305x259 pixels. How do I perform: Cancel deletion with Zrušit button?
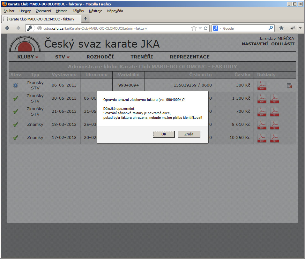coord(189,134)
